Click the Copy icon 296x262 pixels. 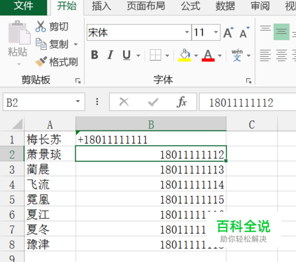tap(41, 44)
